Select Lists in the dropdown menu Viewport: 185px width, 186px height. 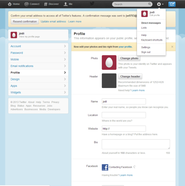pos(144,28)
